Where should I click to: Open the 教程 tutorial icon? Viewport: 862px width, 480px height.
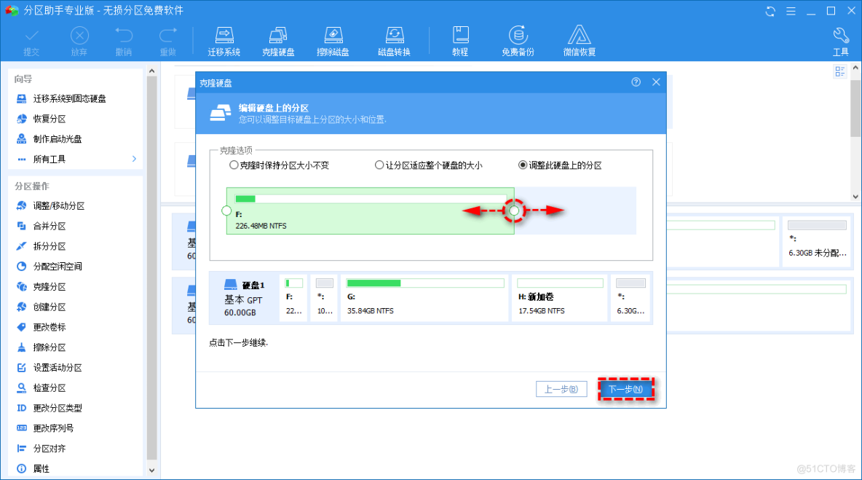(460, 42)
